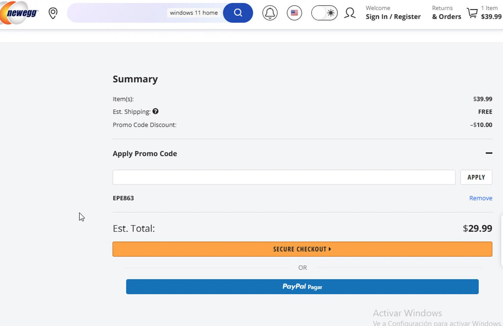Click the Newegg logo

point(20,13)
